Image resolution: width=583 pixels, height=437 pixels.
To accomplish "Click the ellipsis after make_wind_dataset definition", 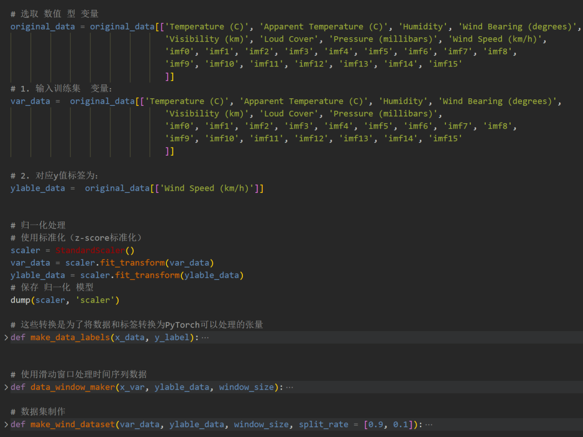I will (x=429, y=425).
